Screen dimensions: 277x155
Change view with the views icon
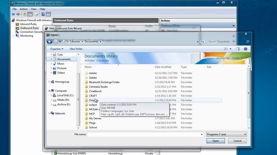226,49
